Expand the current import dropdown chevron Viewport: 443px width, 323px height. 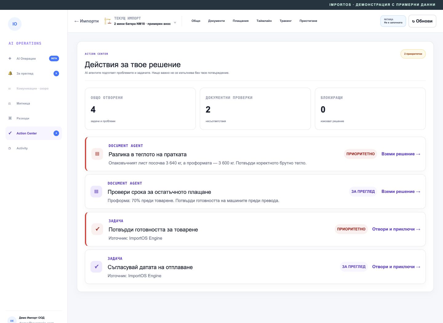[x=175, y=22]
